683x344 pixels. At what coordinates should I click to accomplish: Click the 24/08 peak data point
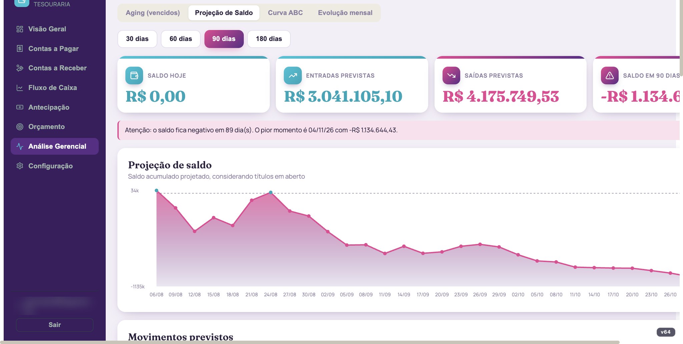pos(271,192)
